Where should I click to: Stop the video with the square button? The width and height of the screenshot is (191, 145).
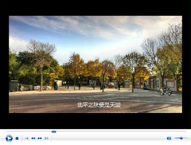17,138
